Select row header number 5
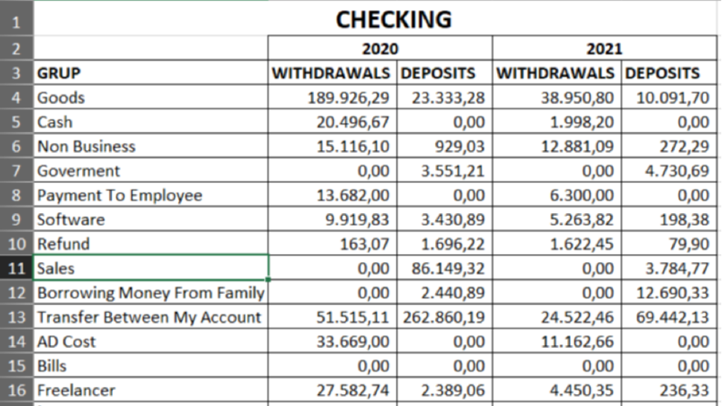Image resolution: width=722 pixels, height=406 pixels. pyautogui.click(x=16, y=121)
